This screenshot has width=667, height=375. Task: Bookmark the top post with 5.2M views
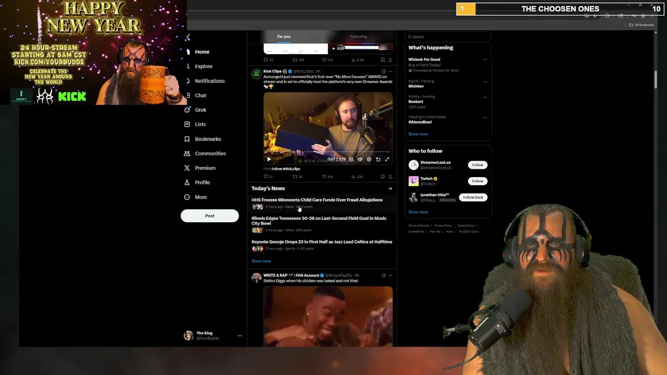coord(382,60)
